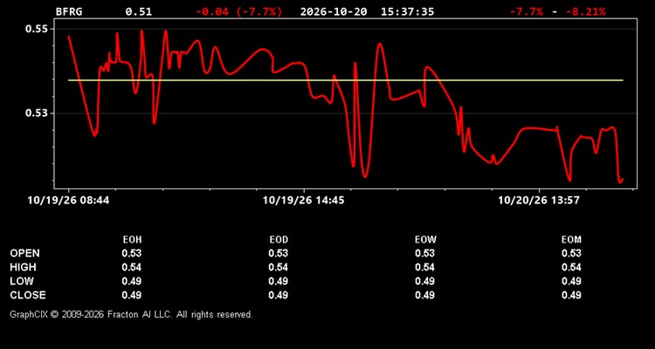Select the EOH column header
The height and width of the screenshot is (349, 655).
point(132,240)
